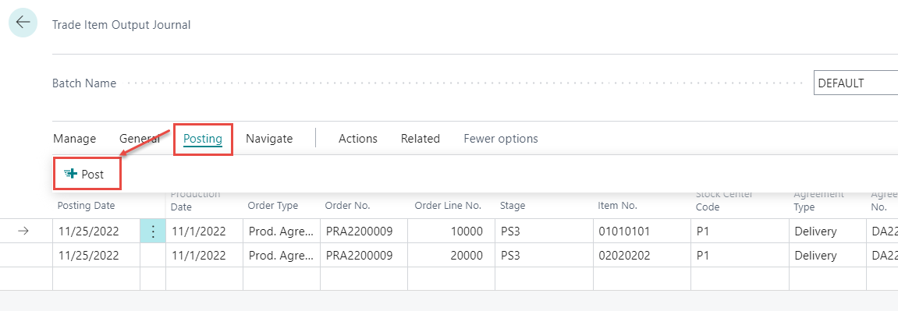898x311 pixels.
Task: Select Stage PS3 cell in first row
Action: click(x=544, y=231)
